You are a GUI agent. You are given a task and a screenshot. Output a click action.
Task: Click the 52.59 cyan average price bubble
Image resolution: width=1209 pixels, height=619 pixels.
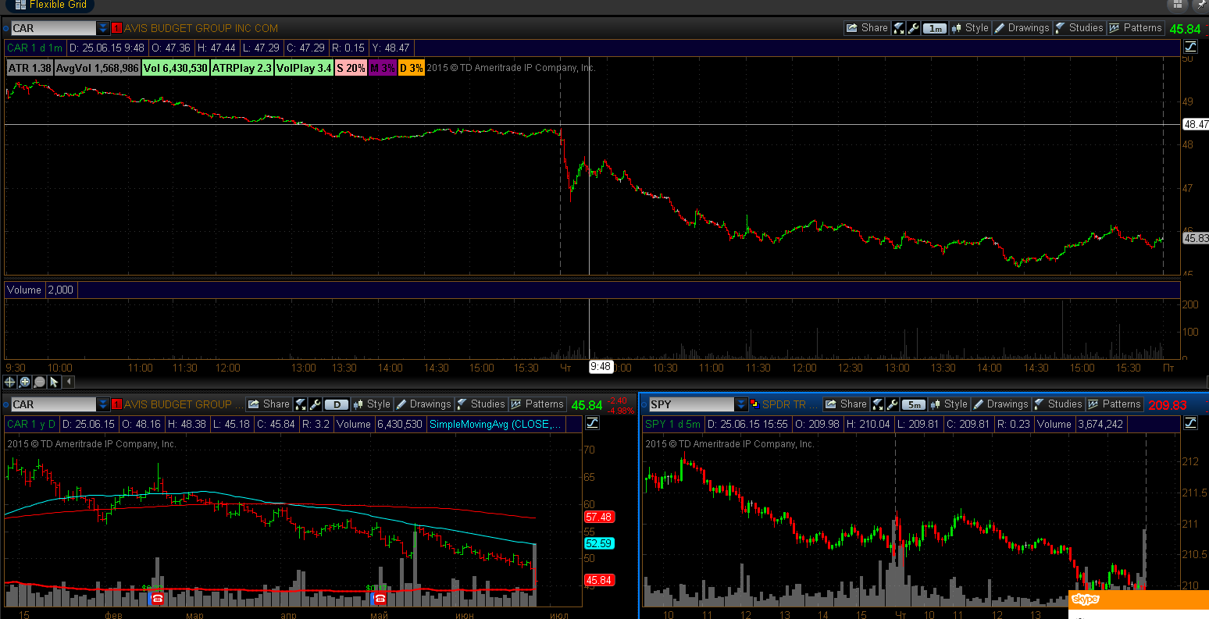coord(600,543)
